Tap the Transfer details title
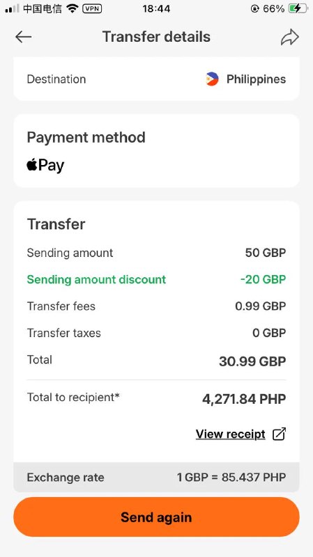 pyautogui.click(x=156, y=37)
